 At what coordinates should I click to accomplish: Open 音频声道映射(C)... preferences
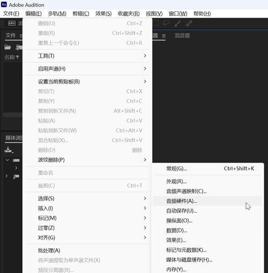pyautogui.click(x=207, y=192)
